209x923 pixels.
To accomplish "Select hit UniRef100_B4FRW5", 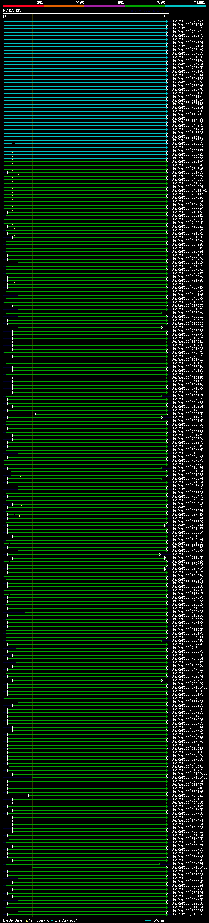I will [187, 273].
